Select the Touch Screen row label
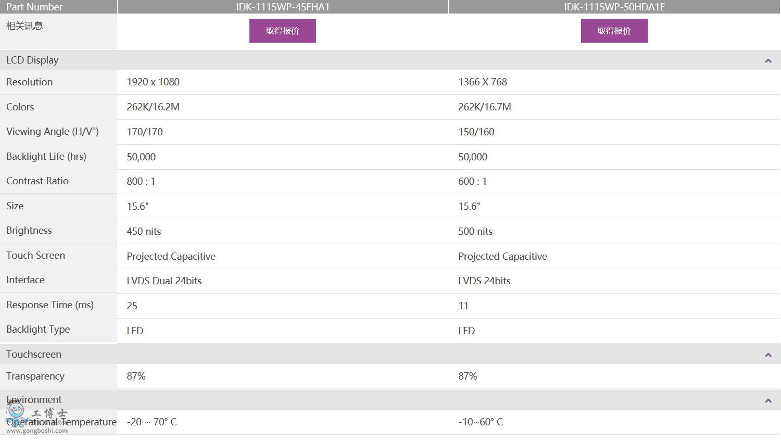Screen dimensions: 781x441 coord(35,255)
